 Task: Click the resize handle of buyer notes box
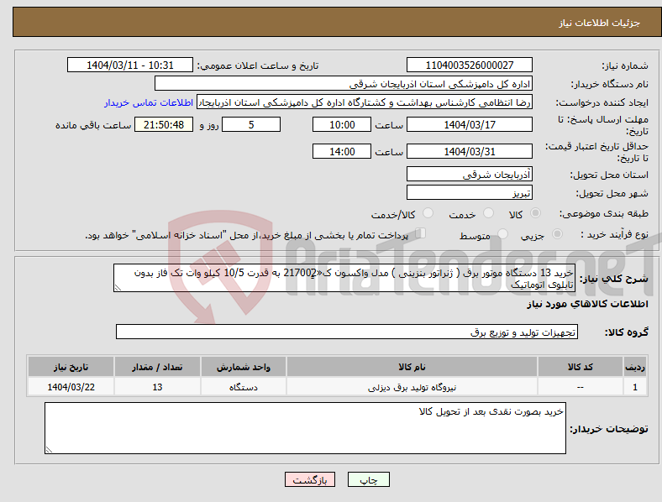click(49, 450)
